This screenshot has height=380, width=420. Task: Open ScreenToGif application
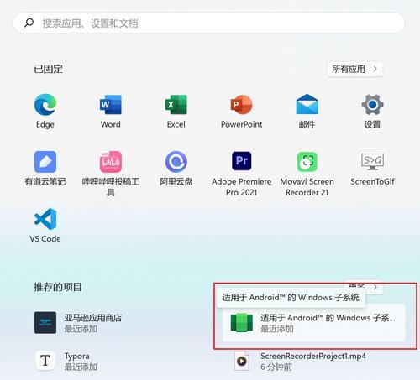click(372, 161)
